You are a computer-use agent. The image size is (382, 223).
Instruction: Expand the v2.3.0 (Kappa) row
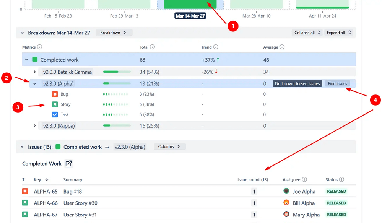click(x=34, y=126)
